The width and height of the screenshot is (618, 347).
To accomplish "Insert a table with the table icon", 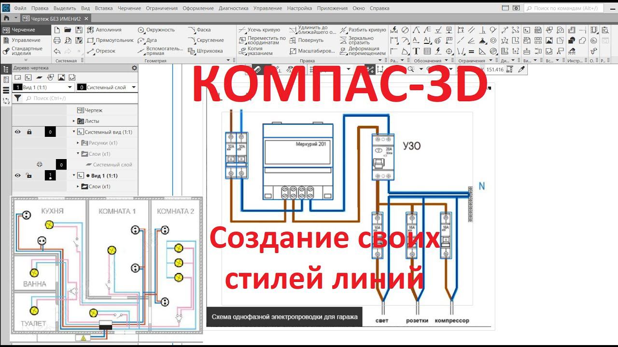I will click(427, 51).
